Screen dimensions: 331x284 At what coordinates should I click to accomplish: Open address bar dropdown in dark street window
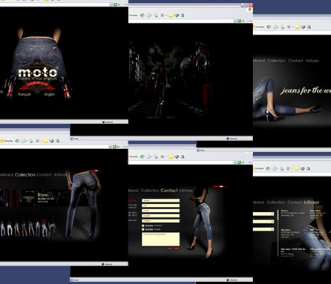tap(235, 21)
